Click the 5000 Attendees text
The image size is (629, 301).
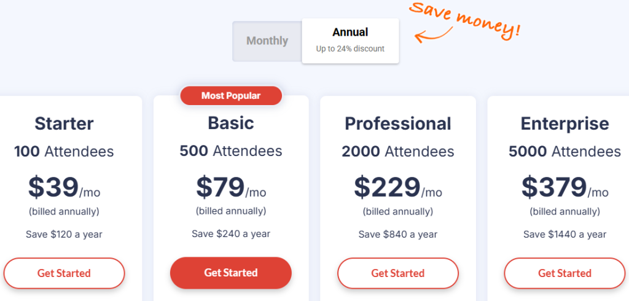(565, 152)
